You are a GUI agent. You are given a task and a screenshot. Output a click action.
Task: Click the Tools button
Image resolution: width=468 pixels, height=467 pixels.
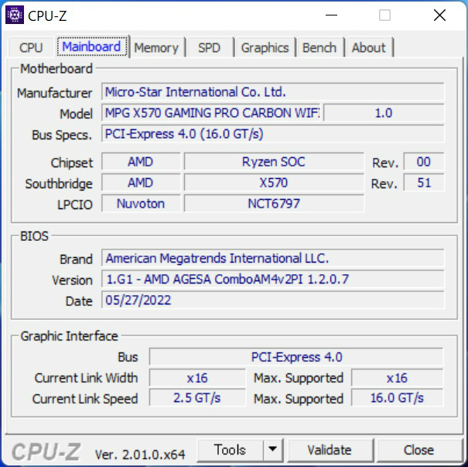coord(230,450)
